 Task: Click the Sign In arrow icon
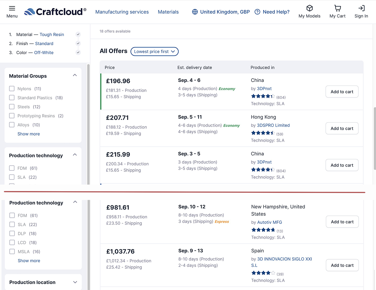click(361, 8)
